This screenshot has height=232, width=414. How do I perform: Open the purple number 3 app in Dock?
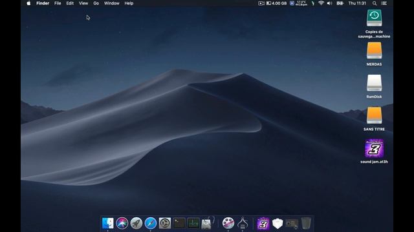coord(263,224)
